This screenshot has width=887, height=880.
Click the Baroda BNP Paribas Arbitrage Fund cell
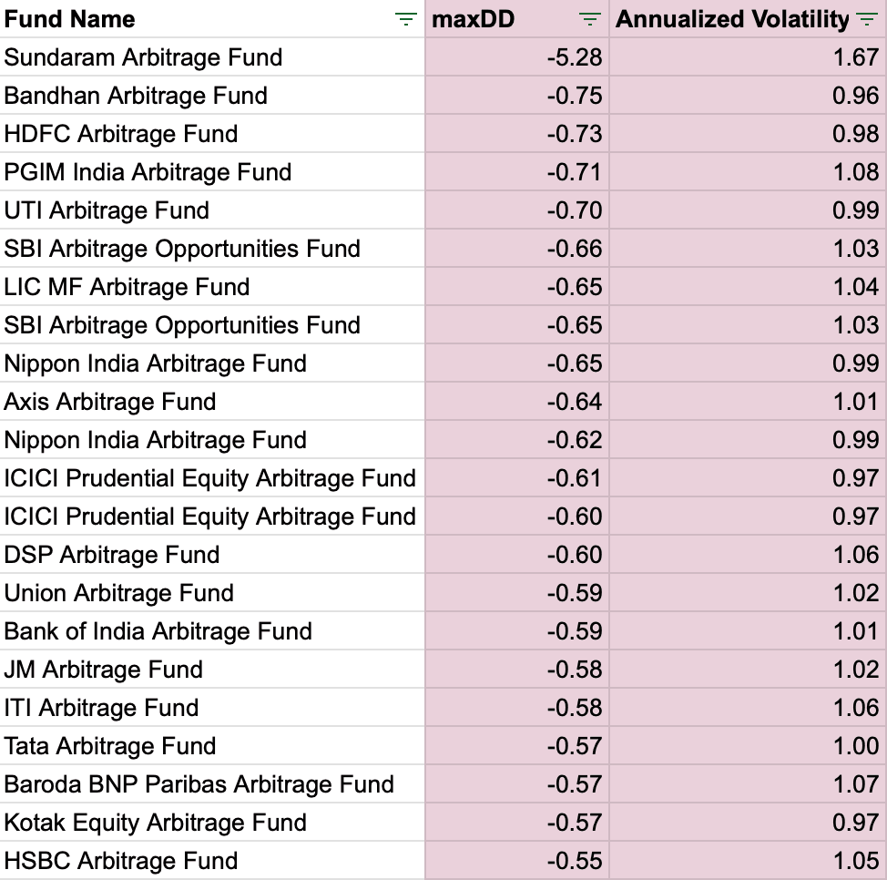(x=199, y=784)
